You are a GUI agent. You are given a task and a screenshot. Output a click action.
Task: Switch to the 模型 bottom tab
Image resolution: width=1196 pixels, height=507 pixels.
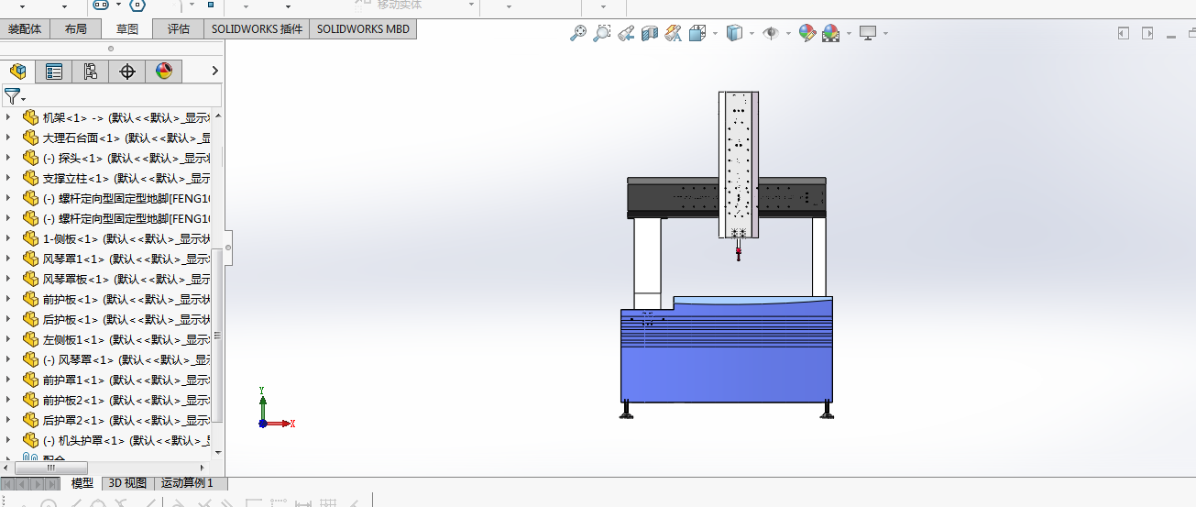pos(82,483)
